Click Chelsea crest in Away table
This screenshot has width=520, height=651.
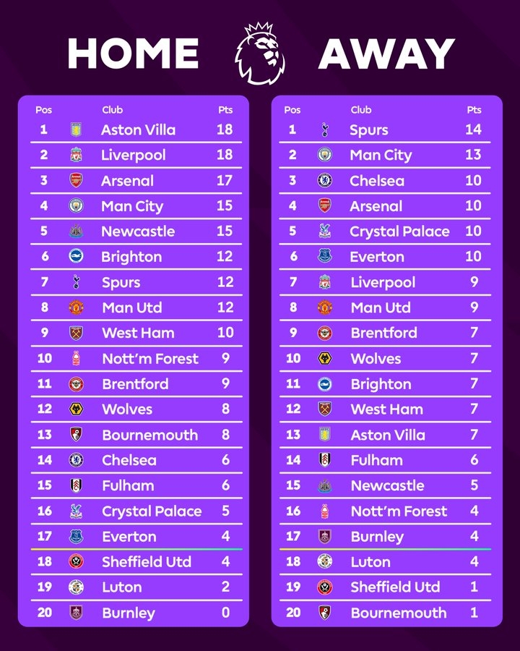(x=325, y=180)
